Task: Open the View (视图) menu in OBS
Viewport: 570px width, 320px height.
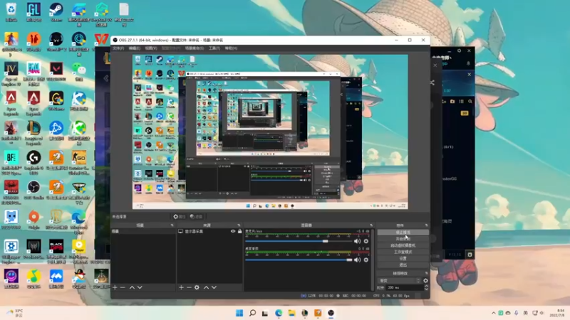Action: point(151,48)
